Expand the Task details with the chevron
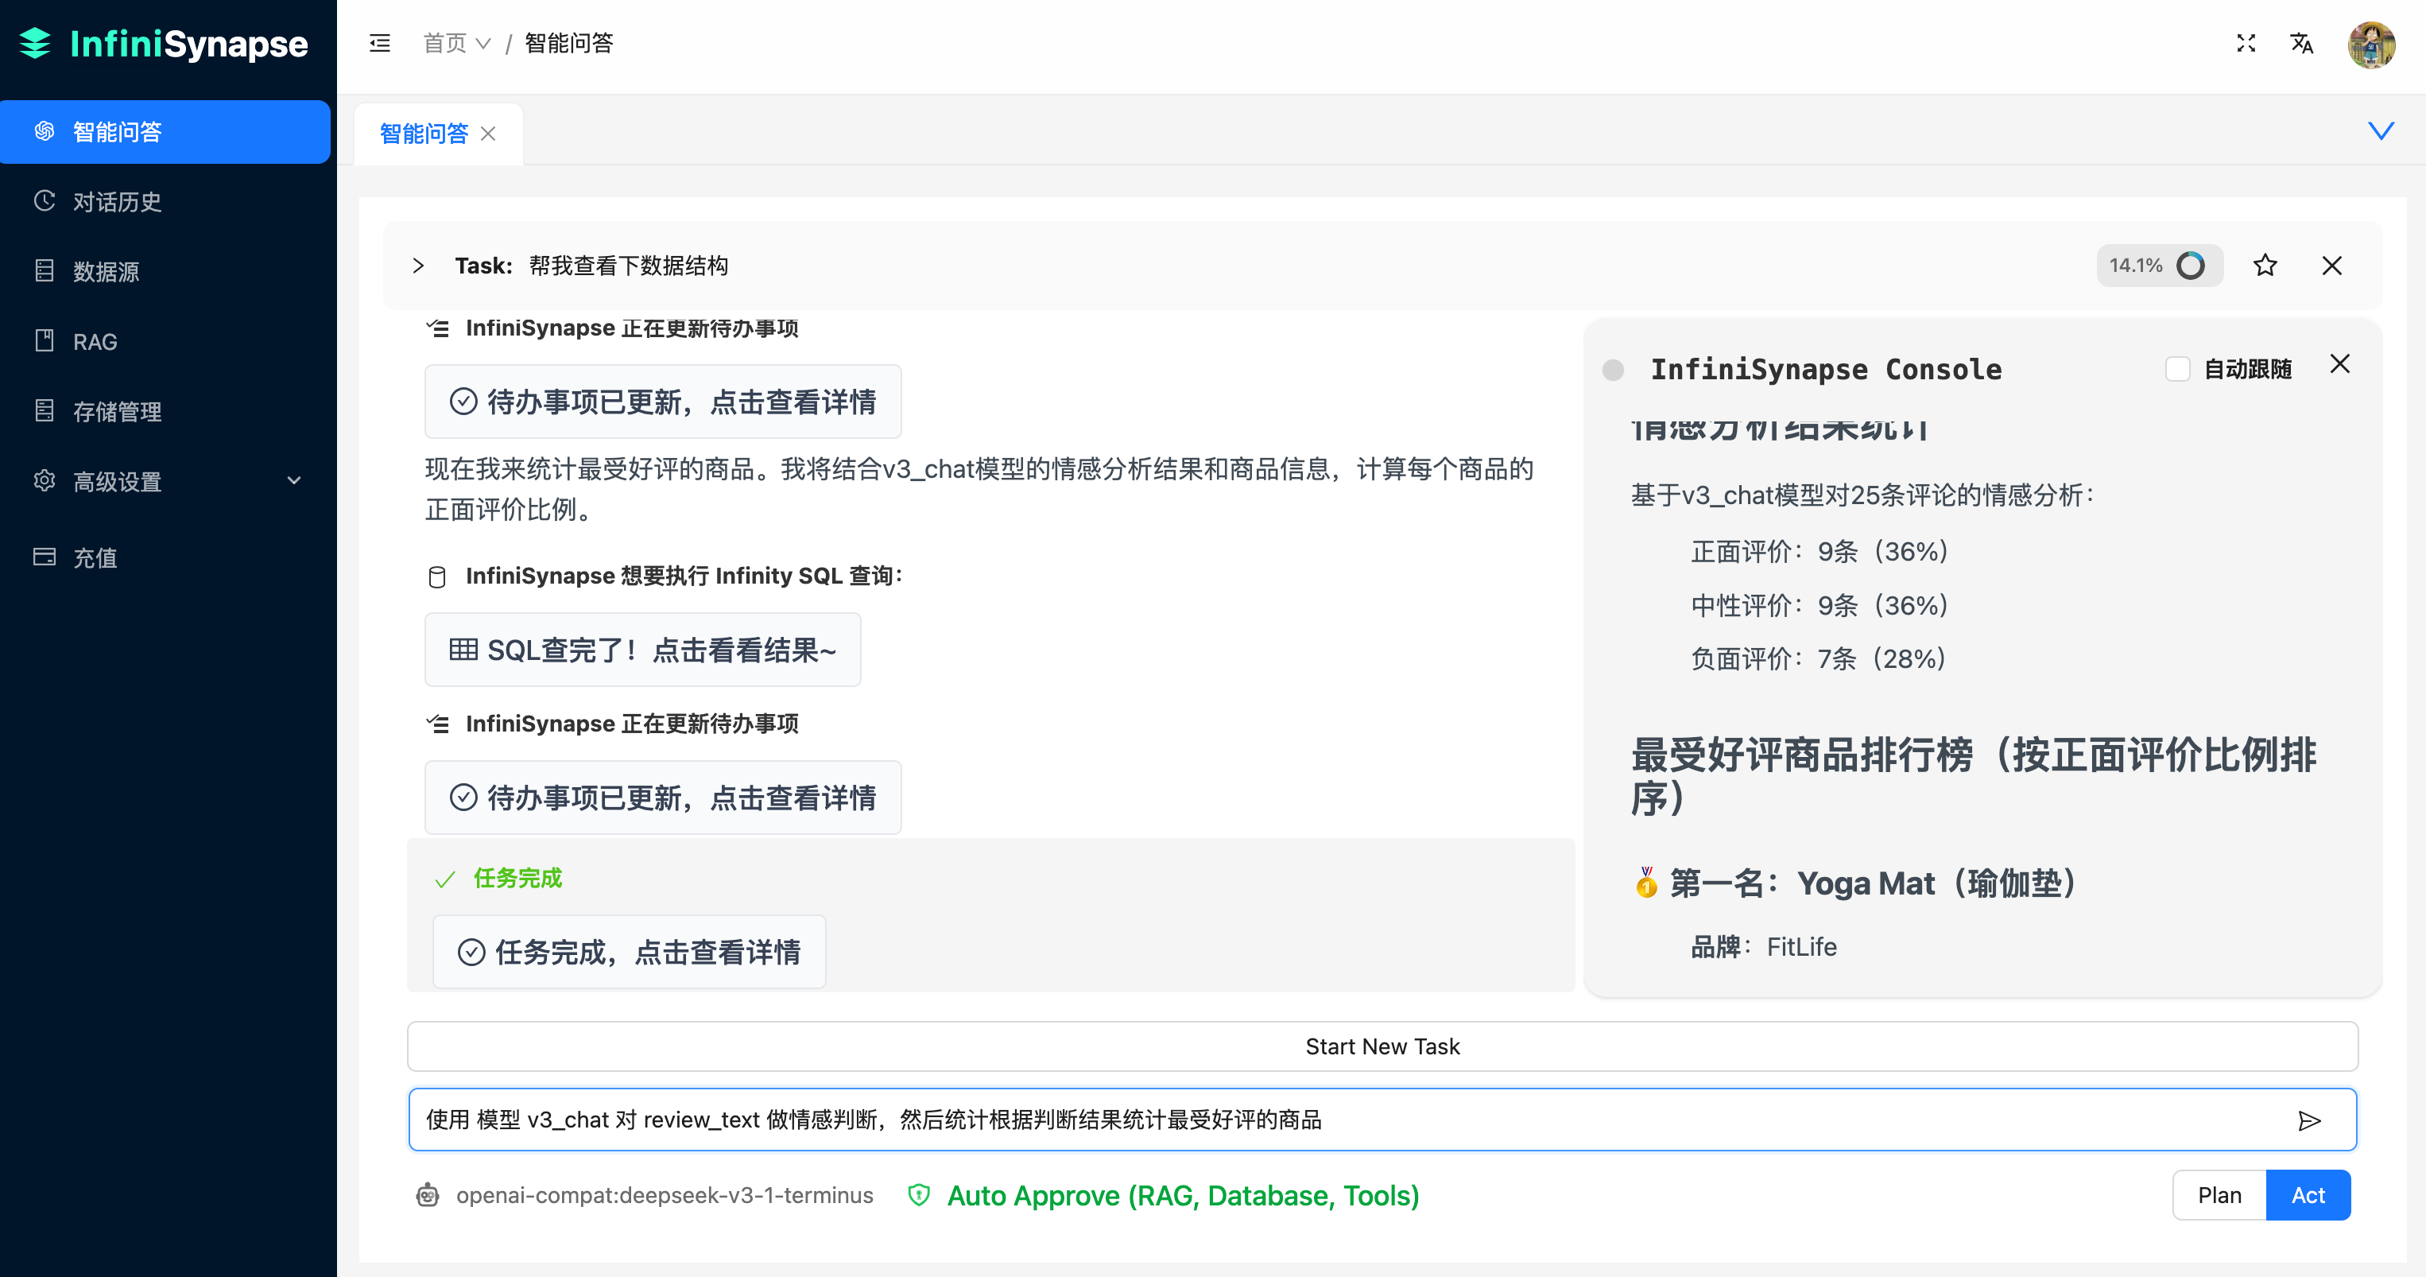Screen dimensions: 2426x1277 pyautogui.click(x=417, y=266)
